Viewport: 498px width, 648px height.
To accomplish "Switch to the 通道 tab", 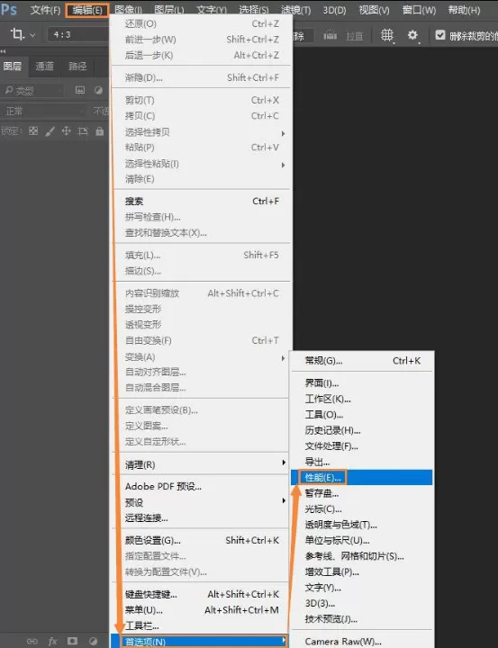I will tap(45, 66).
